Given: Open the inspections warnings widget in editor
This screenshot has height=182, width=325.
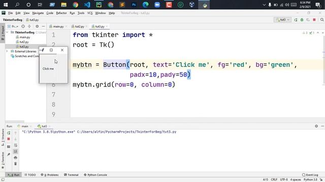Looking at the screenshot, I should pos(308,33).
